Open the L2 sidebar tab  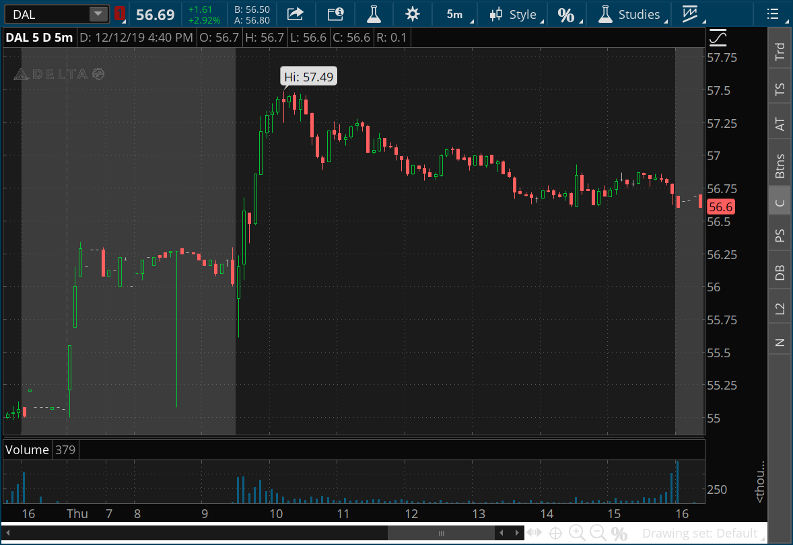click(x=780, y=308)
